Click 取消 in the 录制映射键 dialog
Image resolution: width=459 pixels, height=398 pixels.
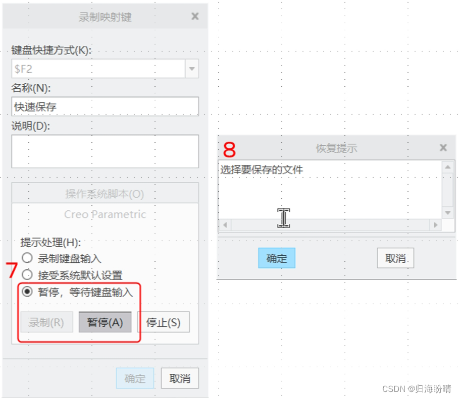point(179,378)
